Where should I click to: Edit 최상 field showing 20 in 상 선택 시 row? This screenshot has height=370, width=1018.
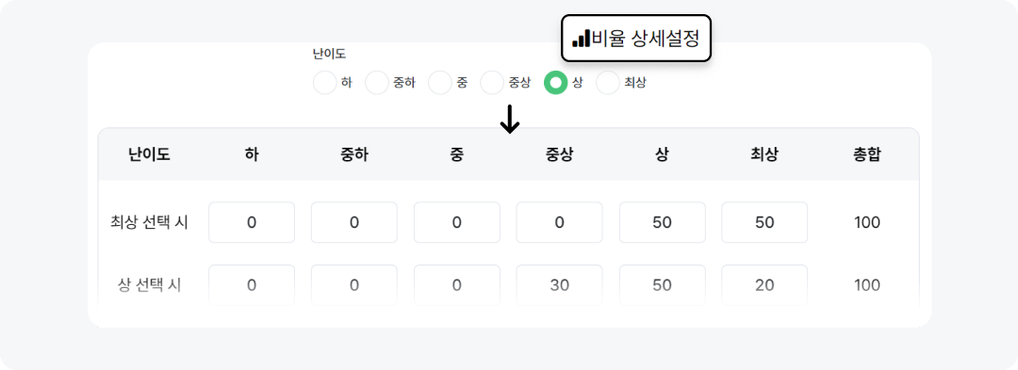click(764, 285)
